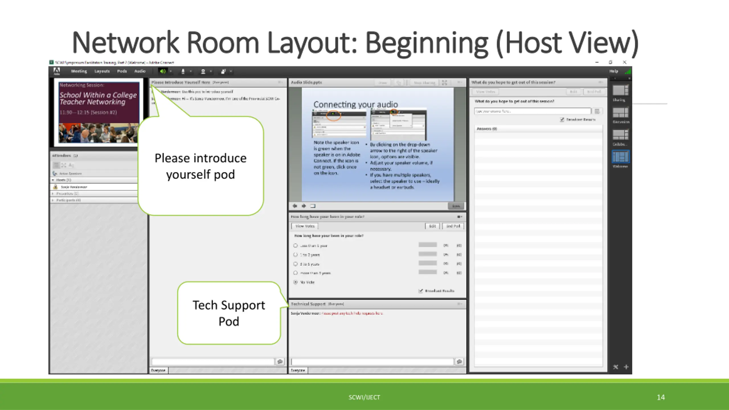Open the speaker options dropdown arrow
The image size is (729, 410).
[171, 71]
